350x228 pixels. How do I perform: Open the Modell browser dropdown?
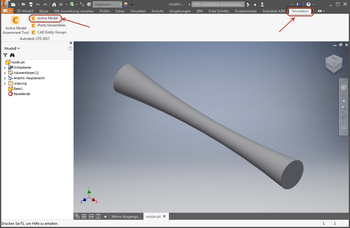point(12,48)
